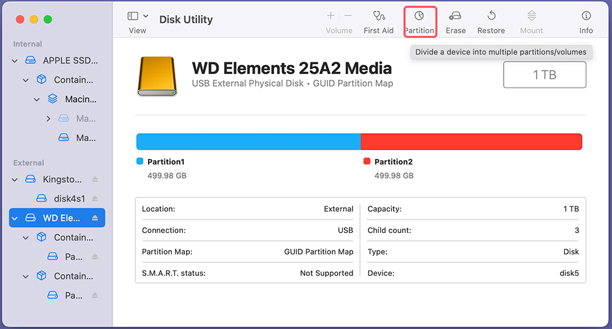The width and height of the screenshot is (612, 329).
Task: Select the Macin... layered volume icon
Action: tap(53, 99)
